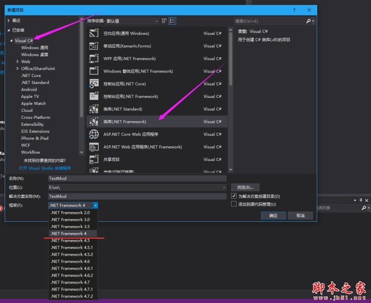Click the category tree scrollbar thumb

tap(82, 69)
